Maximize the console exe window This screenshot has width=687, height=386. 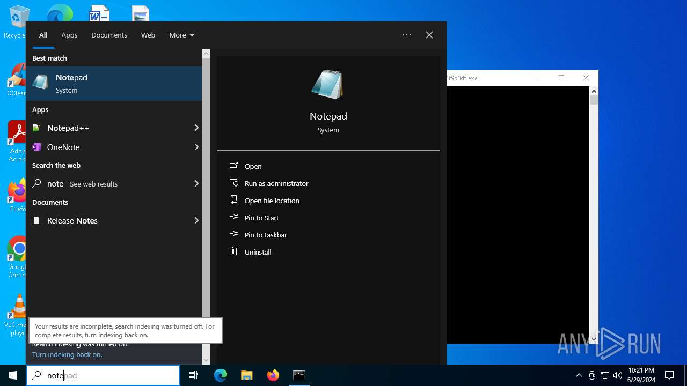[561, 78]
